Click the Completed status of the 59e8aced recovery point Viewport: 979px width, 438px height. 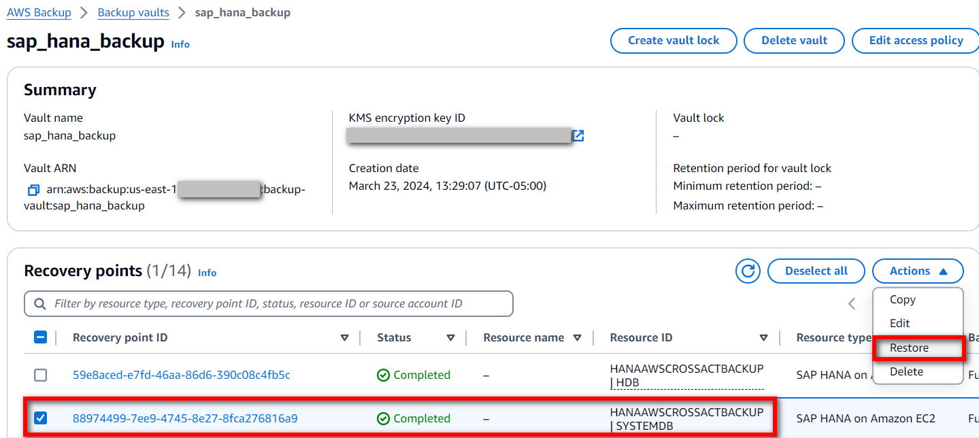[414, 375]
